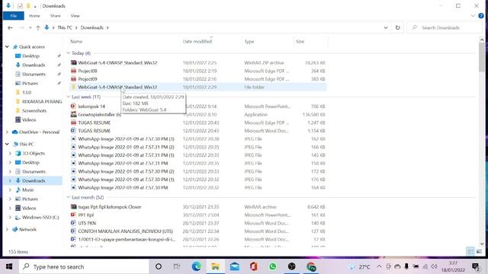Open the View ribbon tab
Image resolution: width=488 pixels, height=274 pixels.
pyautogui.click(x=75, y=16)
